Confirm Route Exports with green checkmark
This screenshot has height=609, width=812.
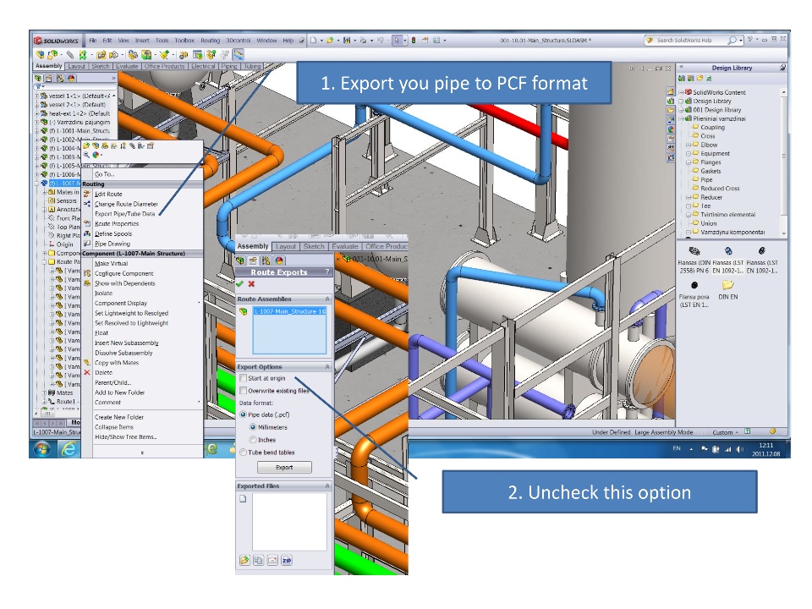(x=239, y=284)
